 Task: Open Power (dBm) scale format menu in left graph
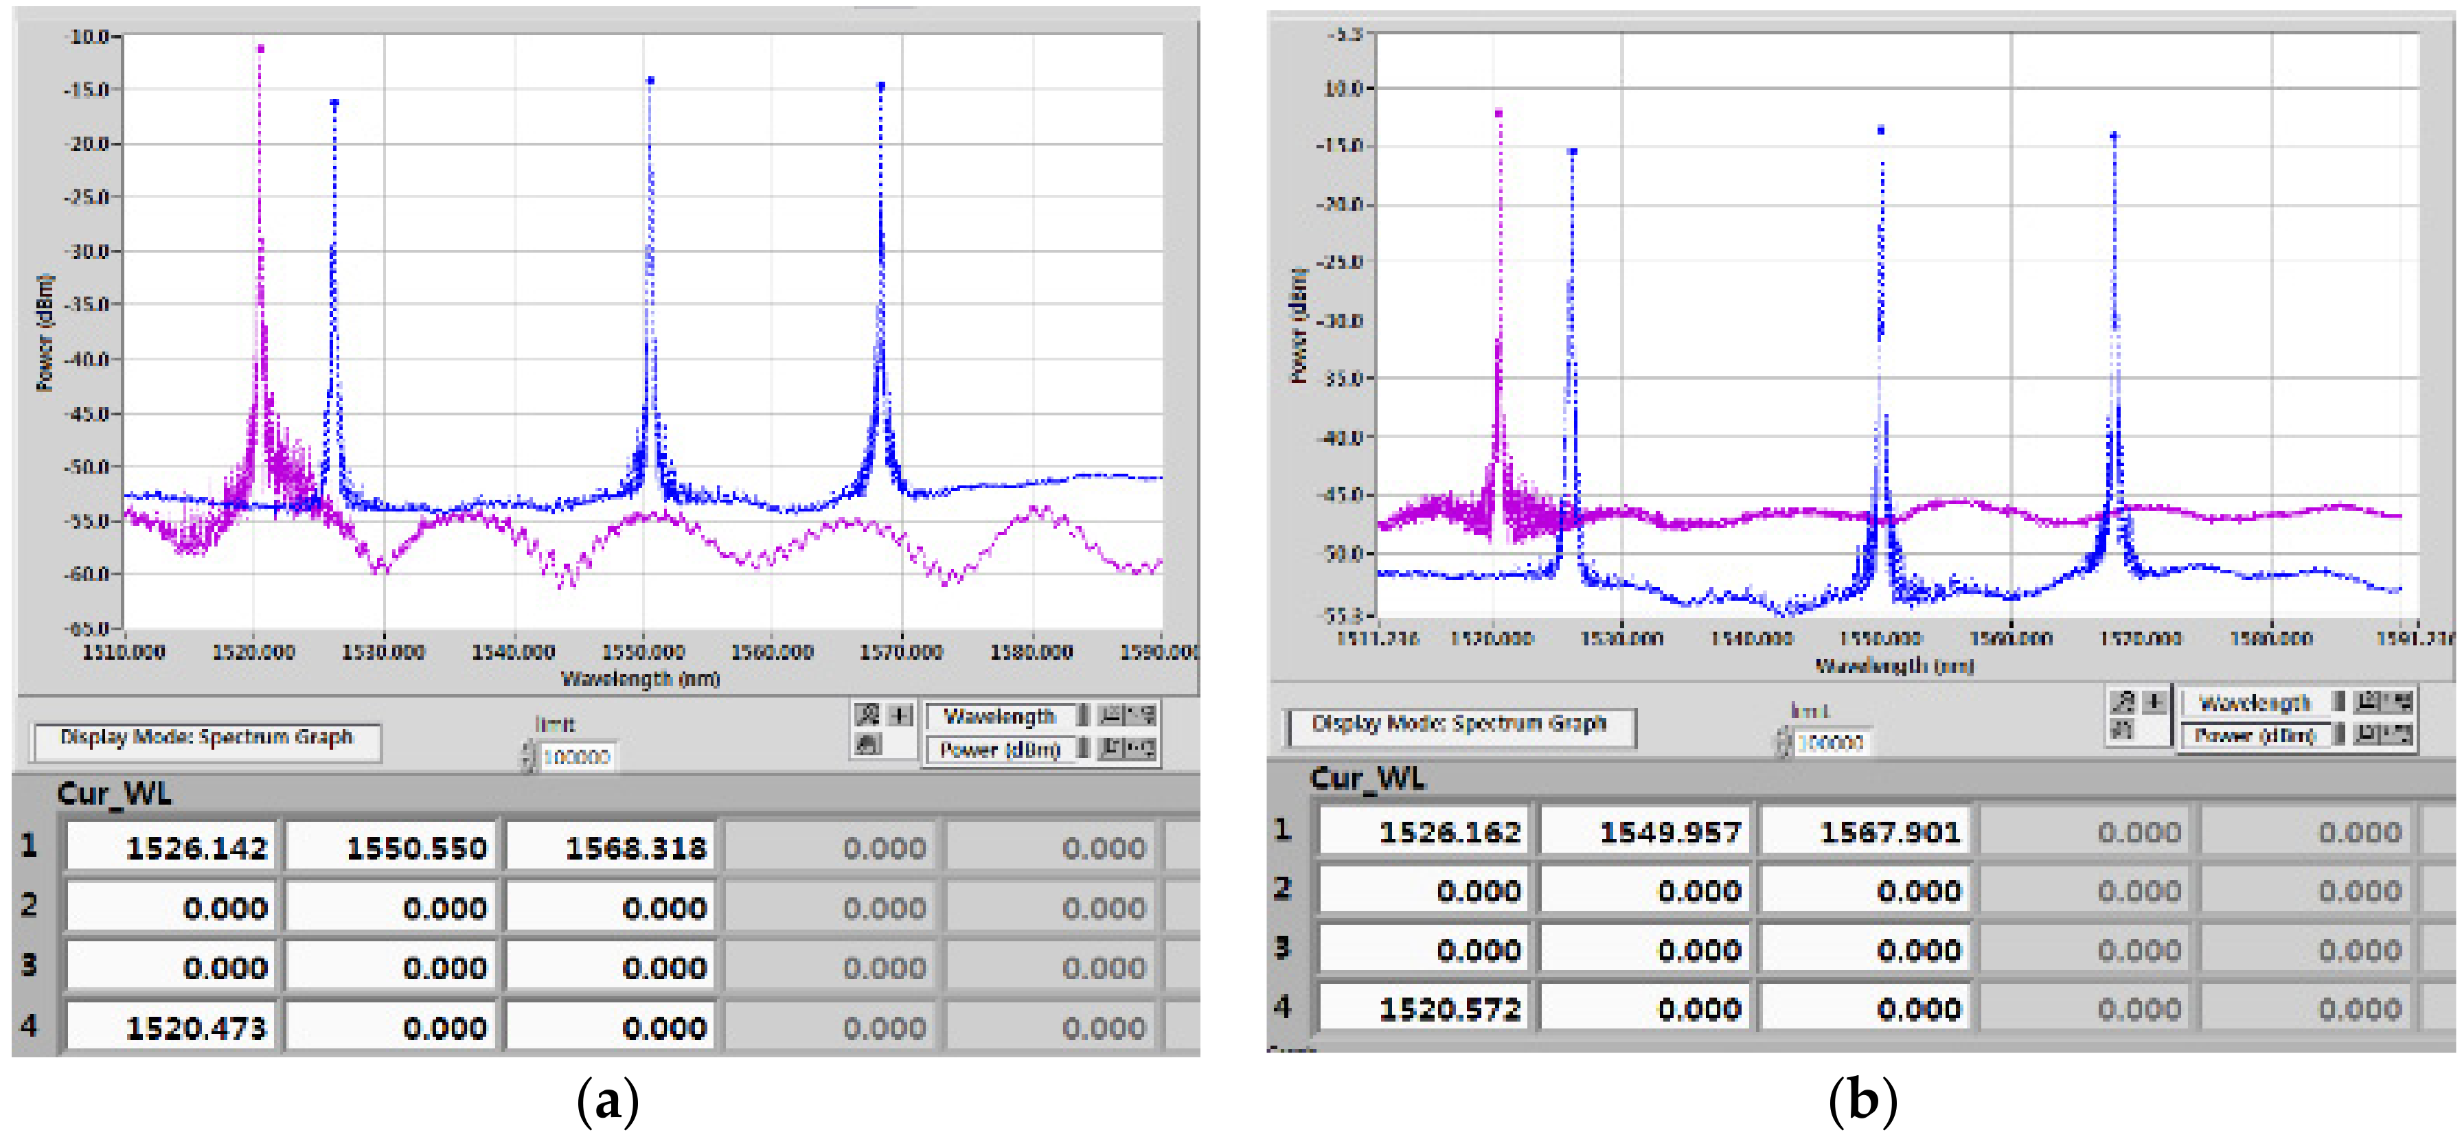(x=1141, y=747)
